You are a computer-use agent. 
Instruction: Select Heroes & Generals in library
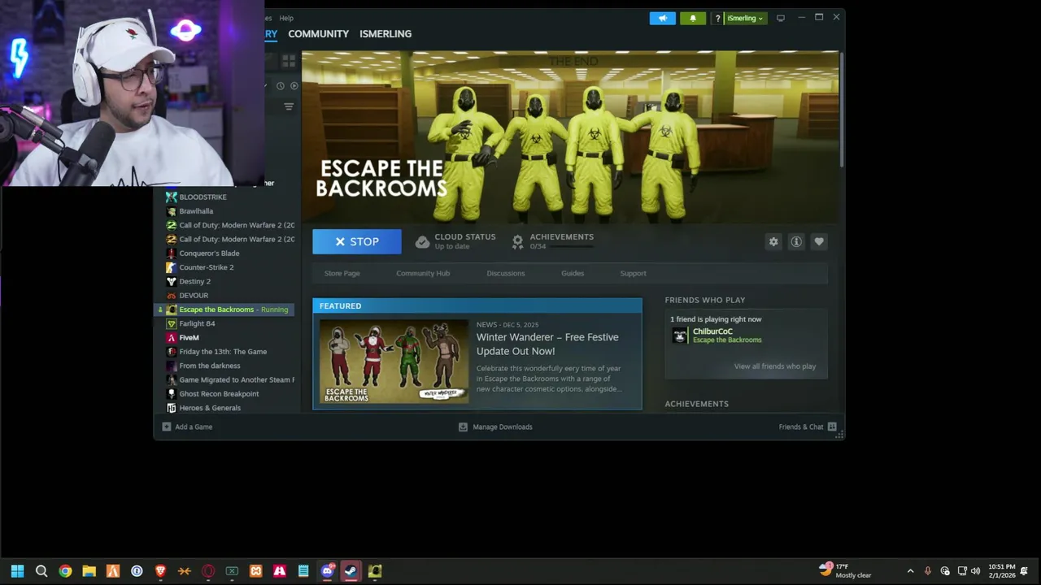pos(210,408)
